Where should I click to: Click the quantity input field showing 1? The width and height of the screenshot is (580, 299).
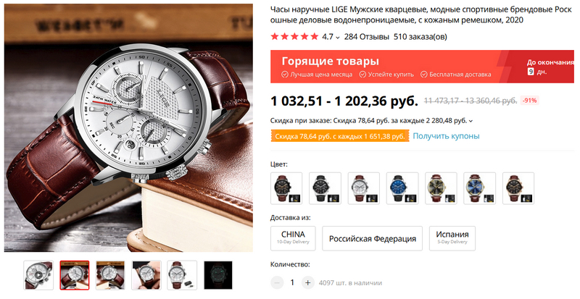pyautogui.click(x=292, y=283)
